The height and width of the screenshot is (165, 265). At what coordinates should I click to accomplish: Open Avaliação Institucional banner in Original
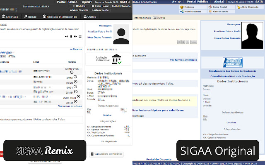pos(233,62)
